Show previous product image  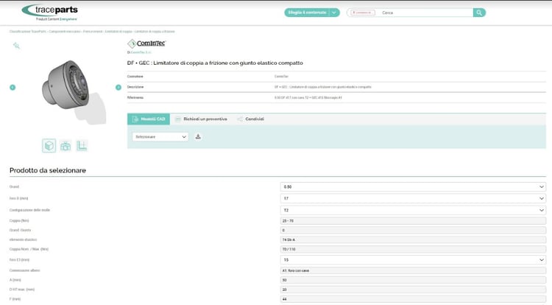tap(13, 88)
